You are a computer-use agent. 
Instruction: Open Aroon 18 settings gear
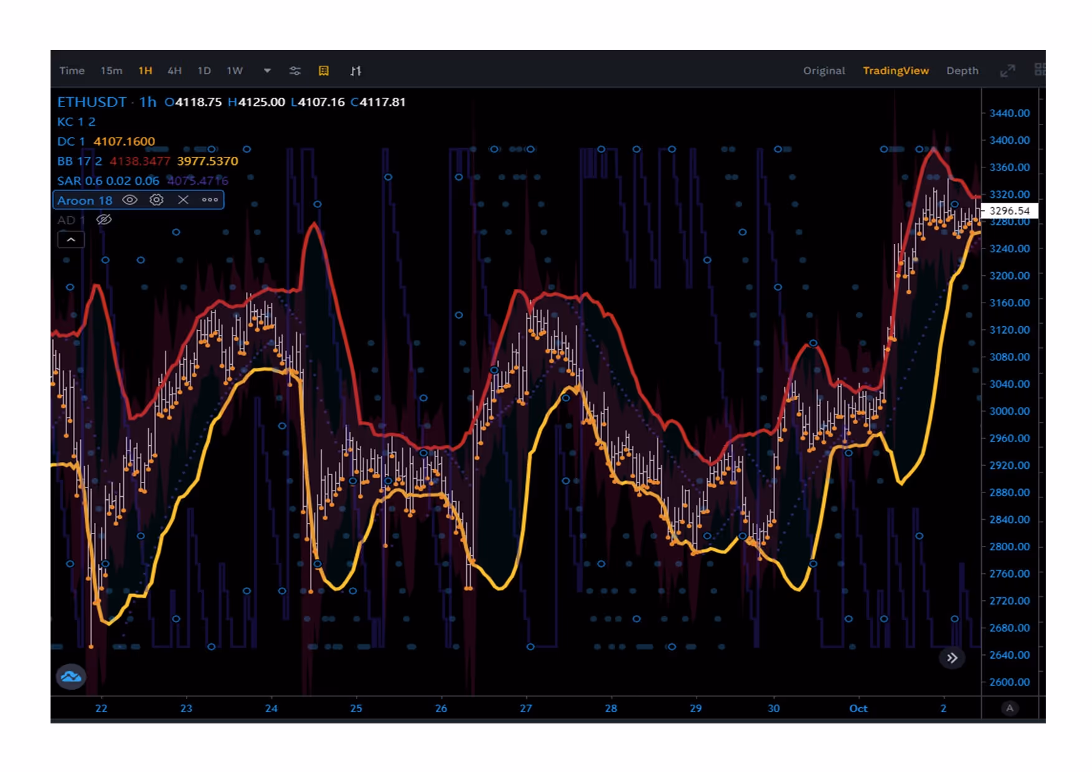coord(156,200)
